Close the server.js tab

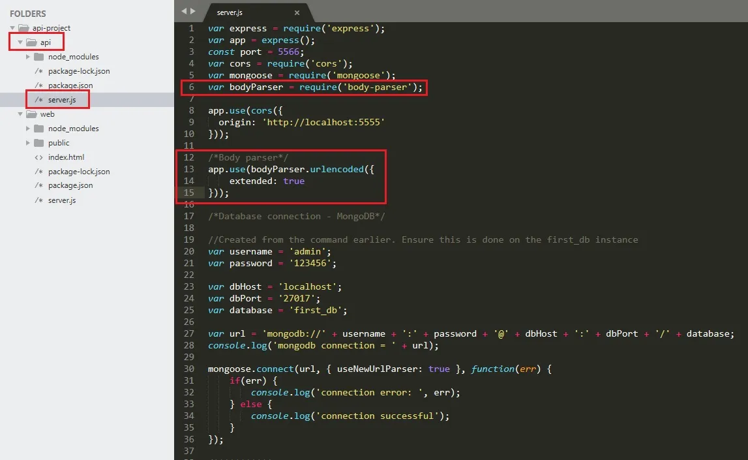[297, 13]
